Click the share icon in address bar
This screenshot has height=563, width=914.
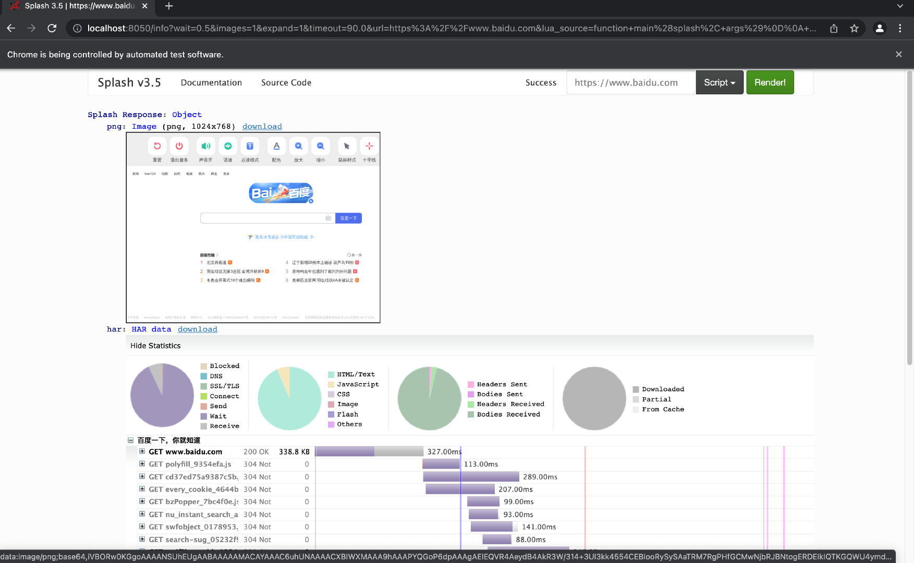pyautogui.click(x=834, y=28)
